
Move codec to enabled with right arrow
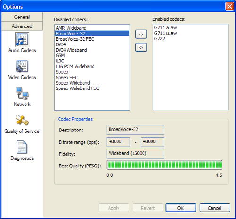(x=141, y=34)
